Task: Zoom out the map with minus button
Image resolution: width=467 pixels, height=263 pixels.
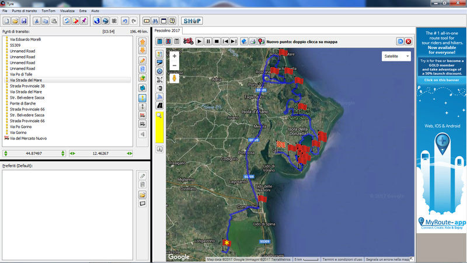Action: (174, 65)
